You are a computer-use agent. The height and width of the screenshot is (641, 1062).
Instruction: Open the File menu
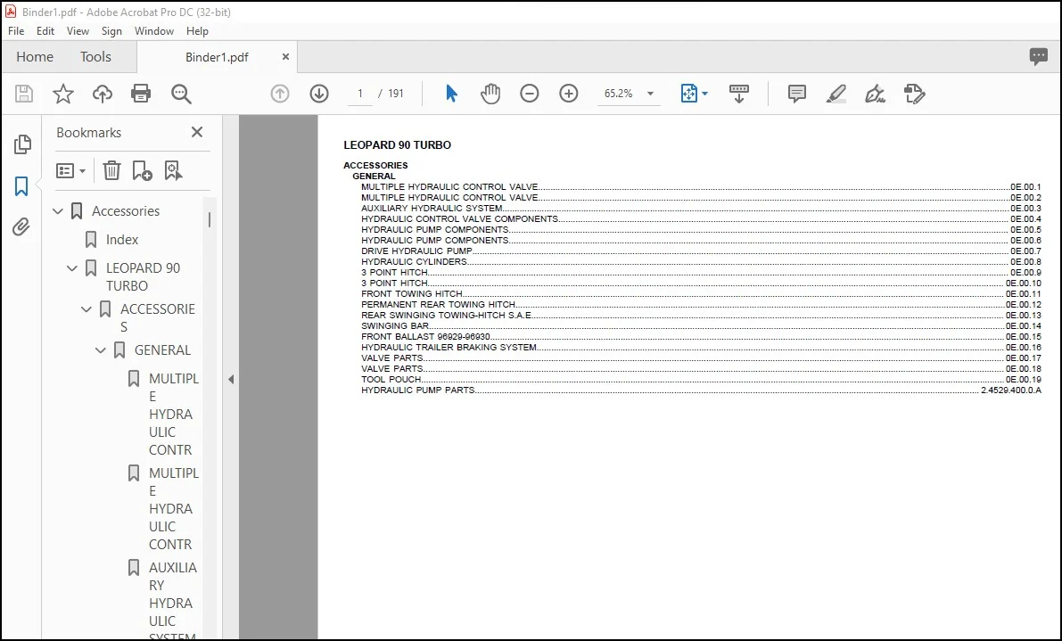16,31
